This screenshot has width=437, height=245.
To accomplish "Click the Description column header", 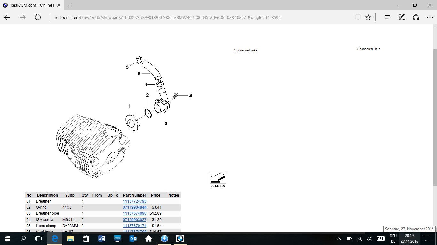I will point(47,195).
